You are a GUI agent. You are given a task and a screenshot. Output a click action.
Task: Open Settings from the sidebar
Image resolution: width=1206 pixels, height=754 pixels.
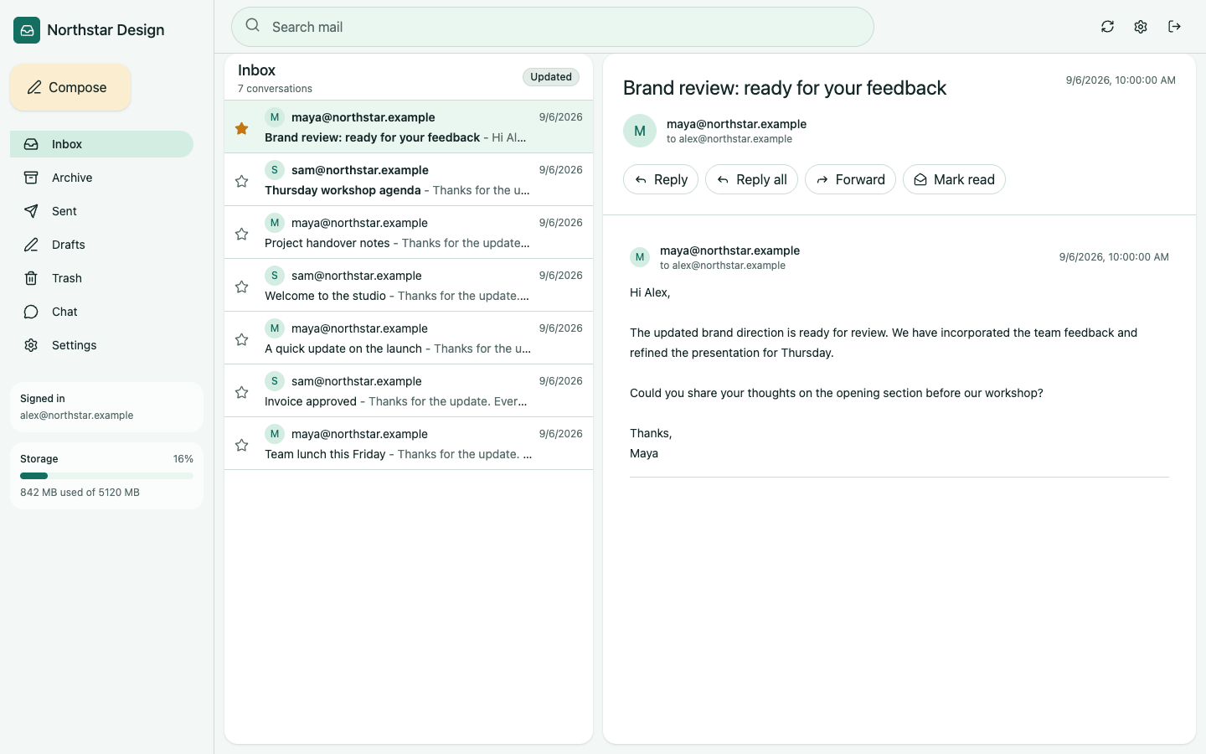pyautogui.click(x=101, y=345)
